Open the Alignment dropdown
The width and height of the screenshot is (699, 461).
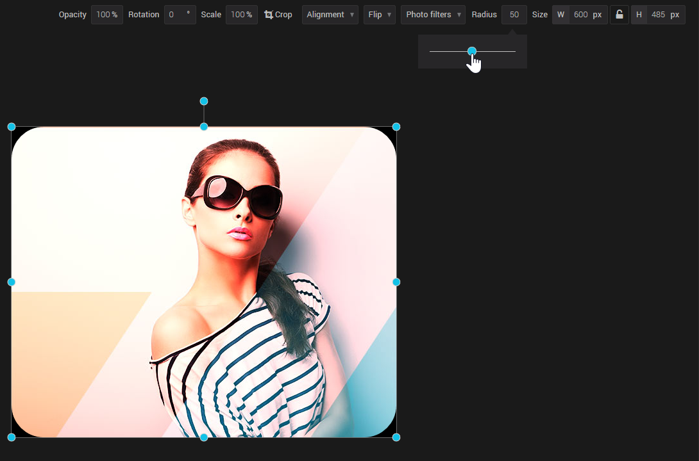(x=330, y=14)
